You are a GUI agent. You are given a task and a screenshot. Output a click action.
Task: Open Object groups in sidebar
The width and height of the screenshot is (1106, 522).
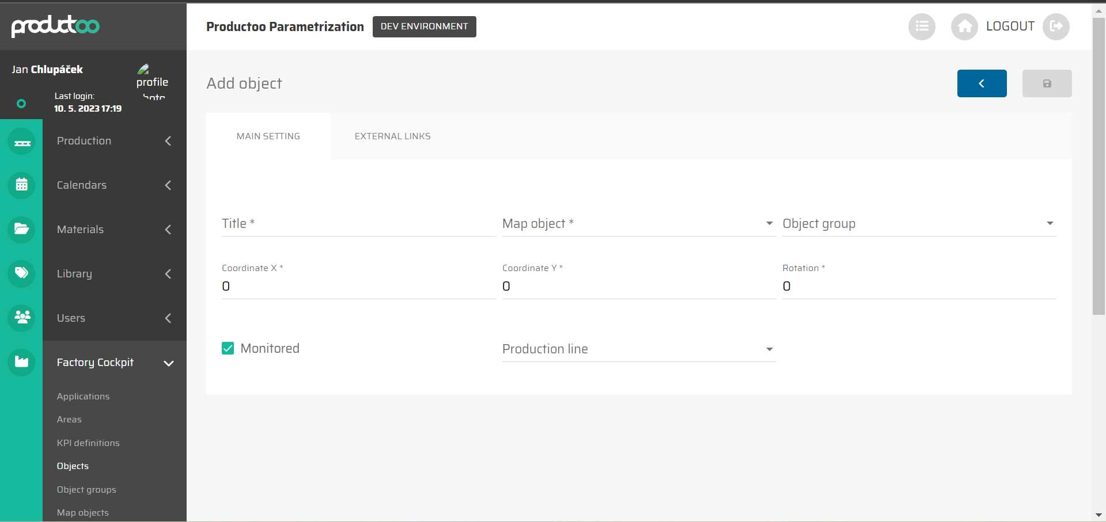(x=86, y=490)
